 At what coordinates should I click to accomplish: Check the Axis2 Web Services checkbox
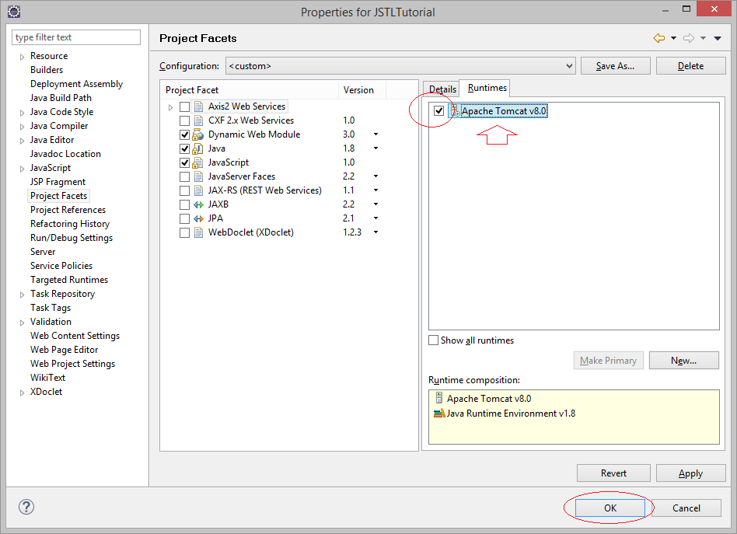click(x=185, y=106)
